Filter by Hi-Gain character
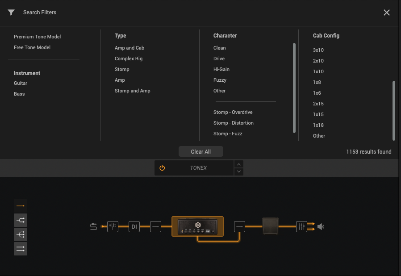The width and height of the screenshot is (401, 276). pyautogui.click(x=221, y=69)
